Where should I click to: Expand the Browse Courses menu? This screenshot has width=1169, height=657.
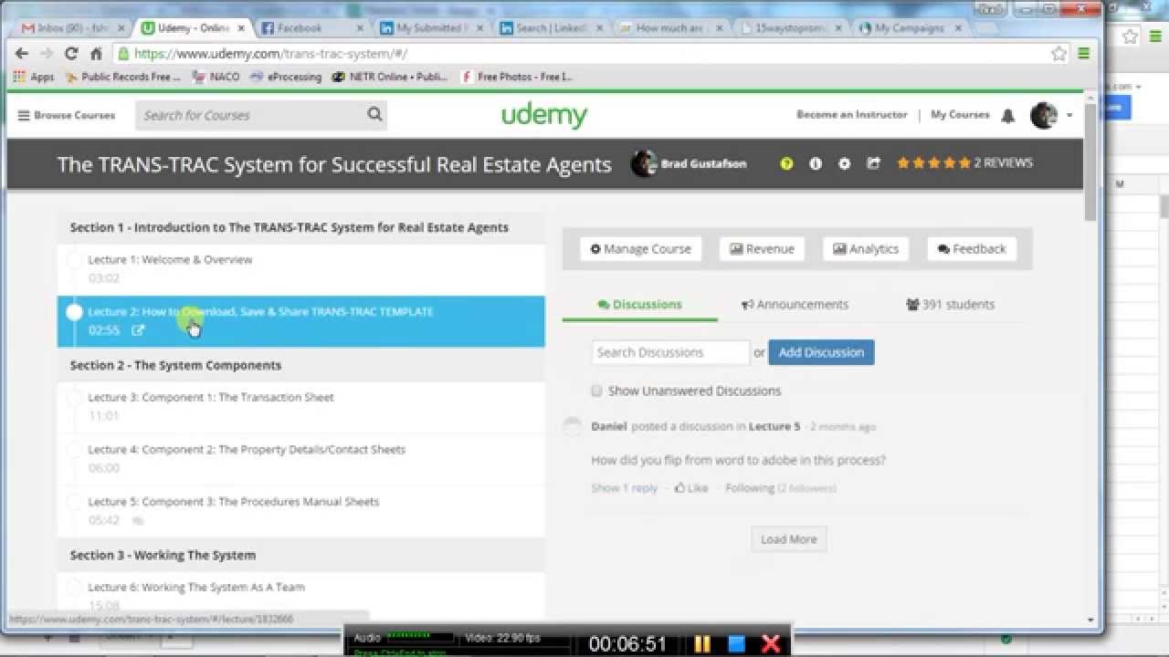[x=67, y=116]
